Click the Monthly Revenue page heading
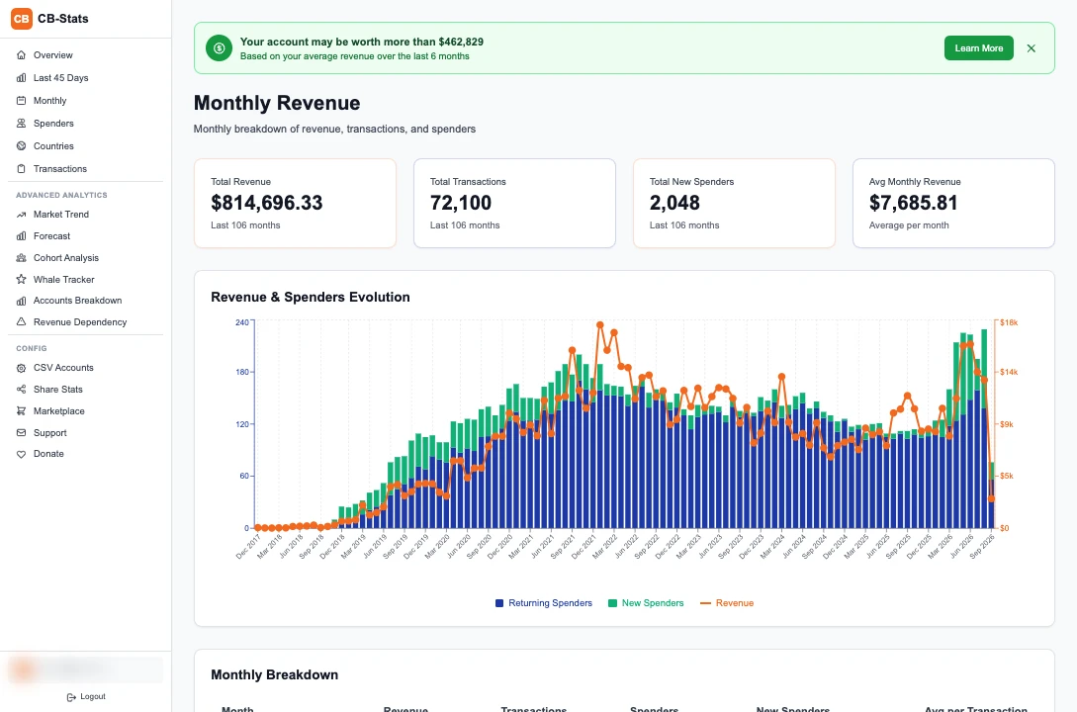This screenshot has width=1077, height=712. (x=277, y=103)
